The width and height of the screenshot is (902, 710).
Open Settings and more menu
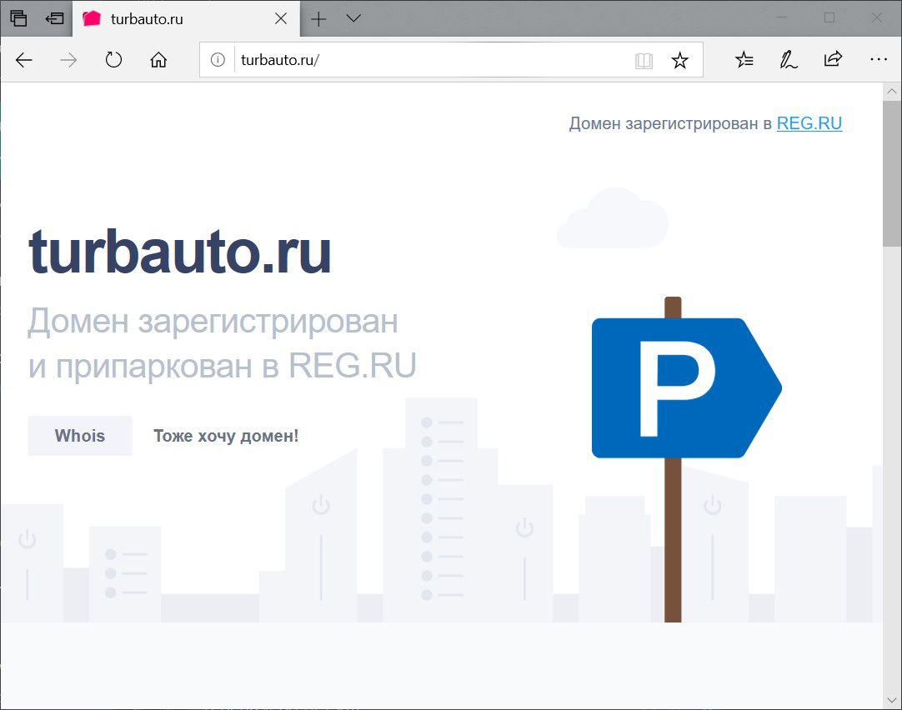pos(879,59)
